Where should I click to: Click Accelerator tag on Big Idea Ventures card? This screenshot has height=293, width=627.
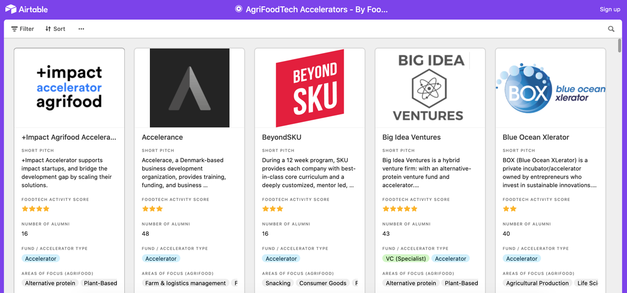(x=451, y=259)
